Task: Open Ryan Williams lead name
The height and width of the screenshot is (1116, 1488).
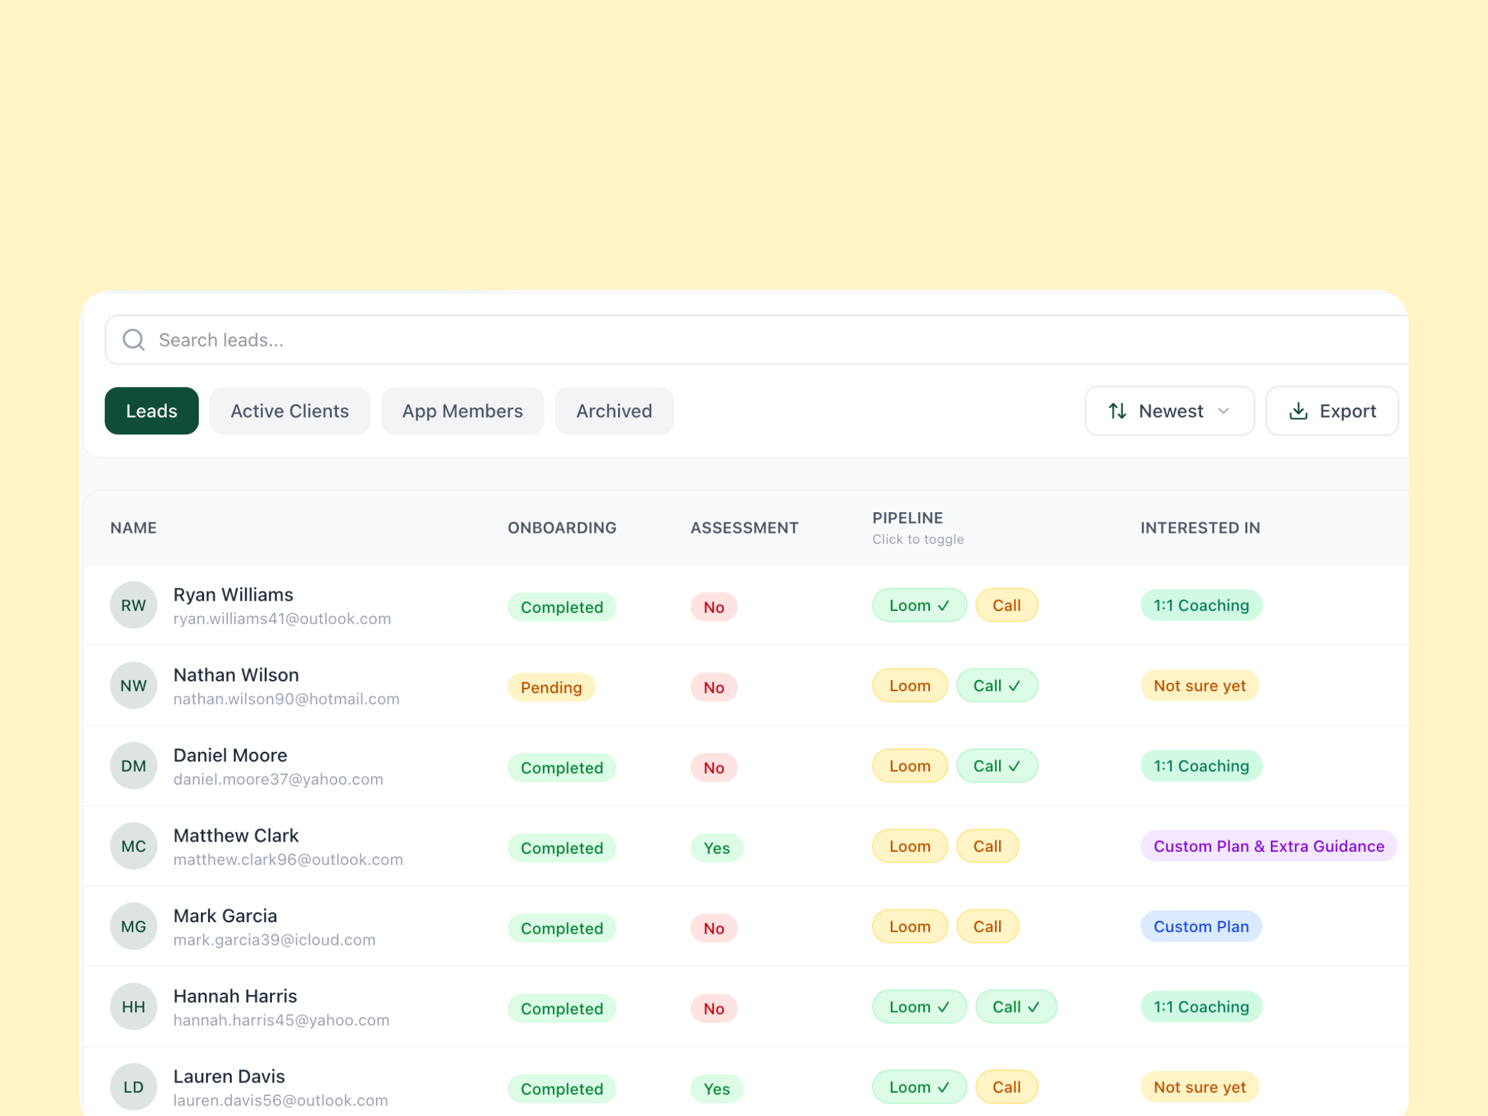Action: coord(233,595)
